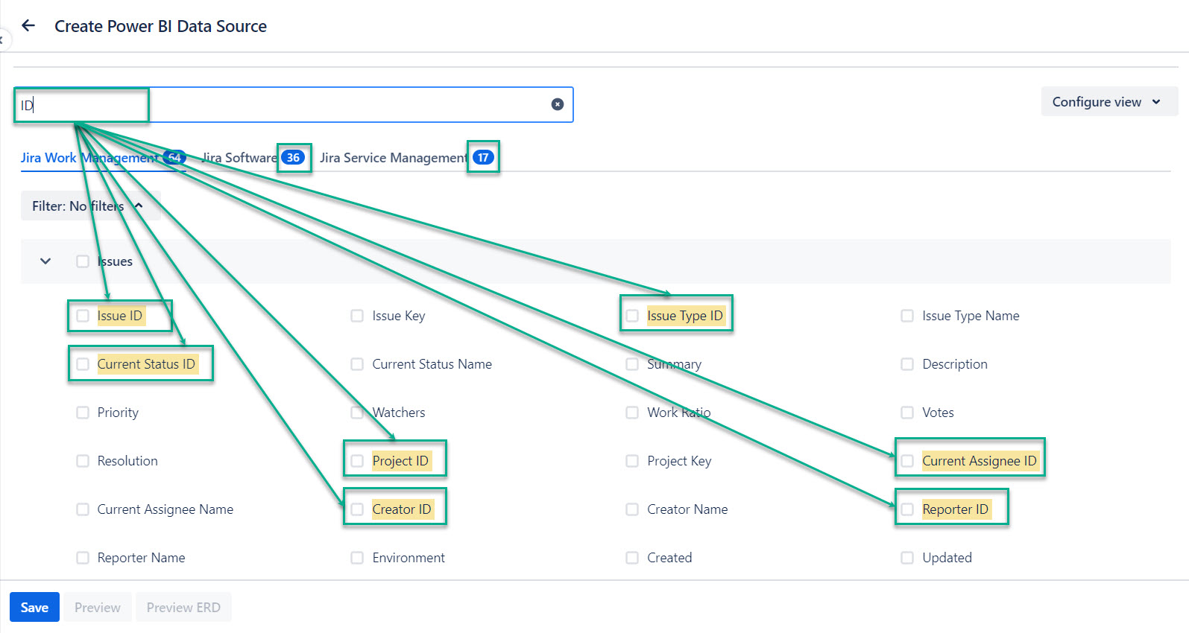Select the Reporter ID checkbox
The image size is (1189, 633).
pyautogui.click(x=907, y=509)
